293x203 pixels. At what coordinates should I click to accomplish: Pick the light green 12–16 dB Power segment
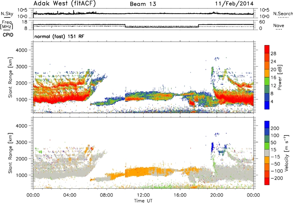pos(267,81)
